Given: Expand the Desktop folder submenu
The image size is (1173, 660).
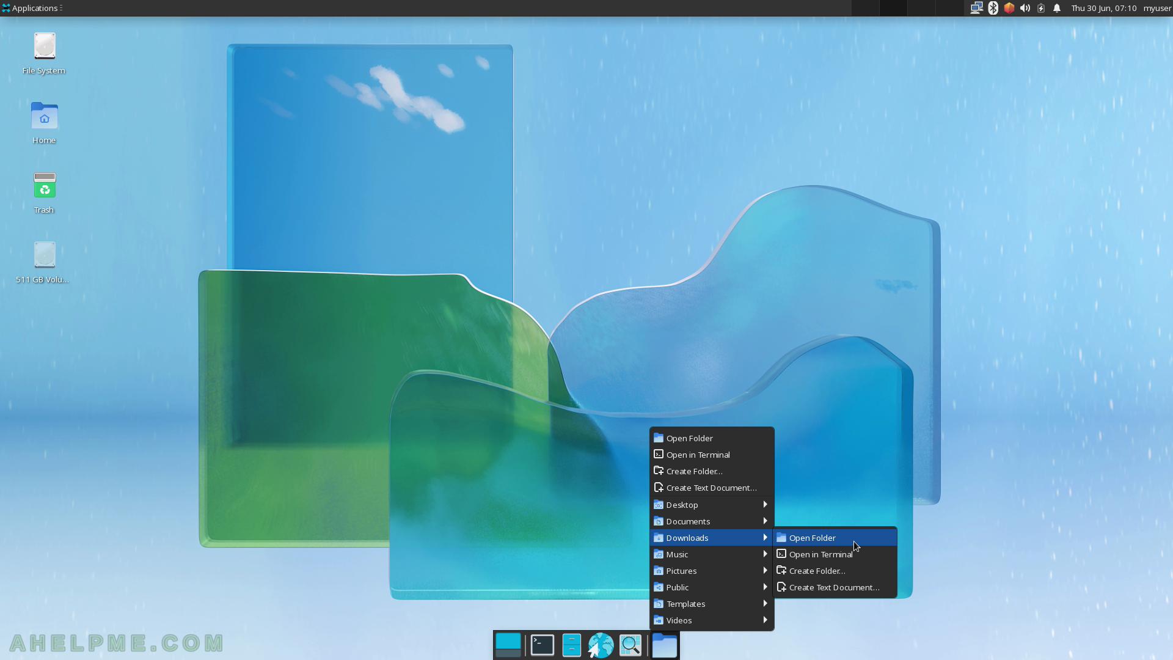Looking at the screenshot, I should [712, 505].
